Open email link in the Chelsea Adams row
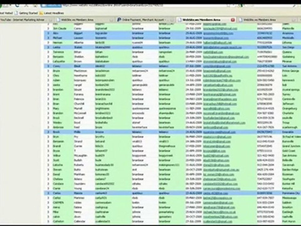Viewport: 301px width, 226px height. (x=219, y=179)
